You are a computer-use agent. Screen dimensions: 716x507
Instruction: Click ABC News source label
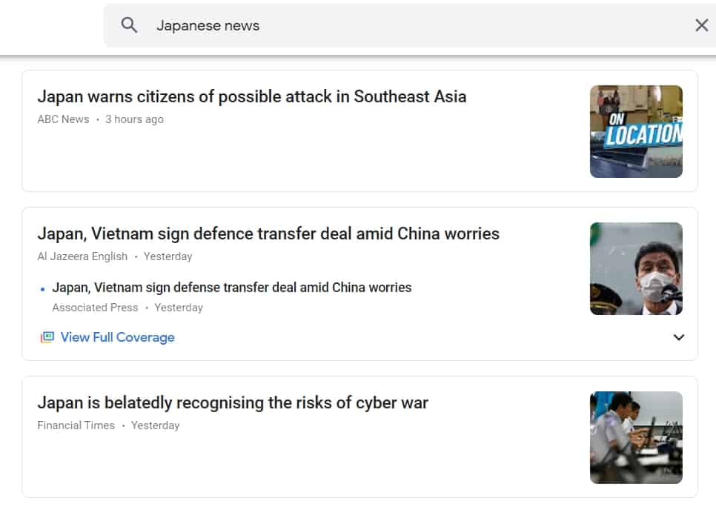point(63,119)
